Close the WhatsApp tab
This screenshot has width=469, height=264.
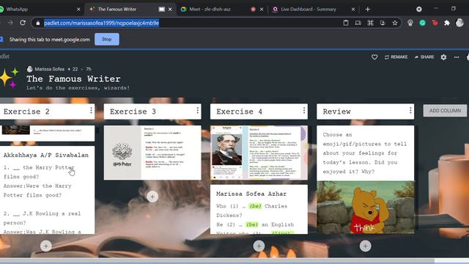[x=78, y=10]
